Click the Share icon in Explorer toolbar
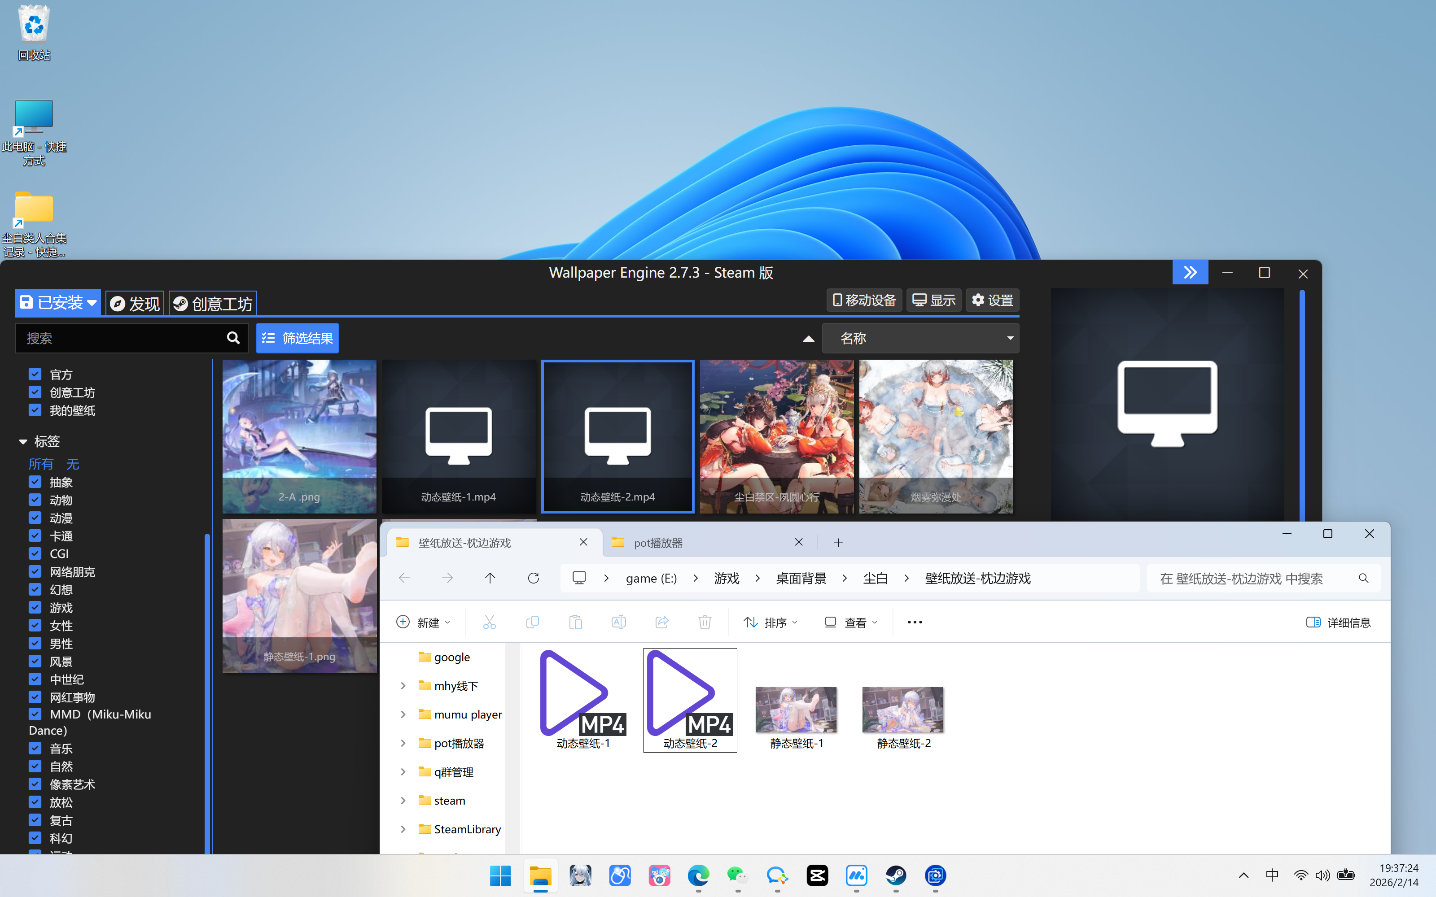This screenshot has width=1436, height=897. 661,623
